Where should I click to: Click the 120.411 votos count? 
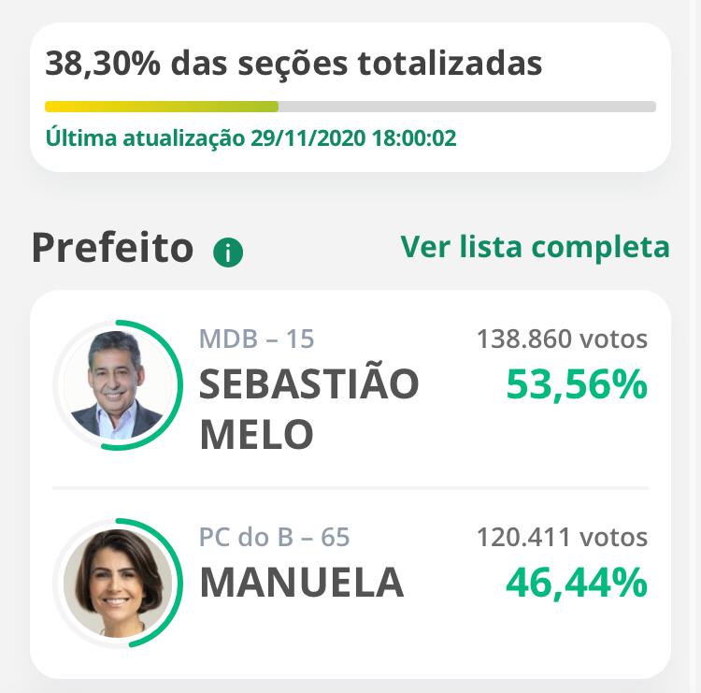[x=562, y=537]
